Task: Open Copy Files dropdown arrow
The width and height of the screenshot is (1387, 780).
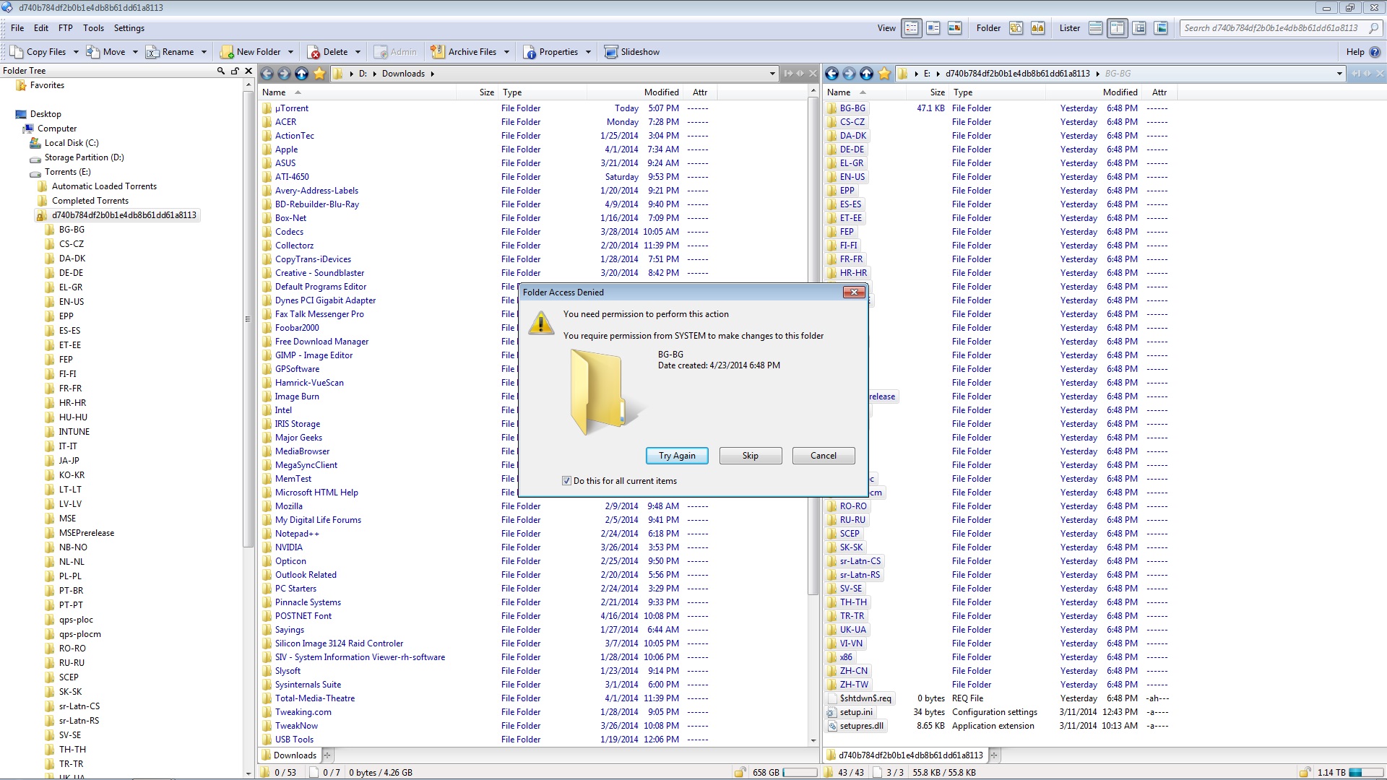Action: click(76, 52)
